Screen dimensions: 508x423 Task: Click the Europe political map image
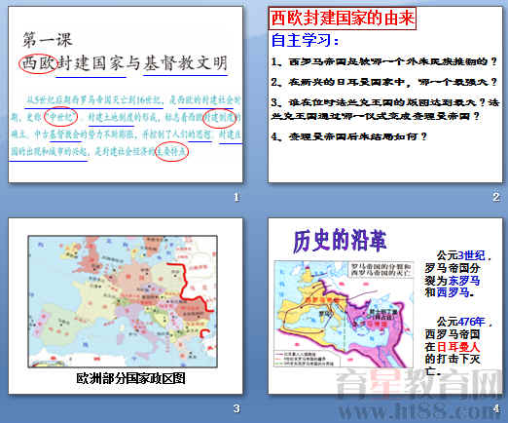[123, 302]
